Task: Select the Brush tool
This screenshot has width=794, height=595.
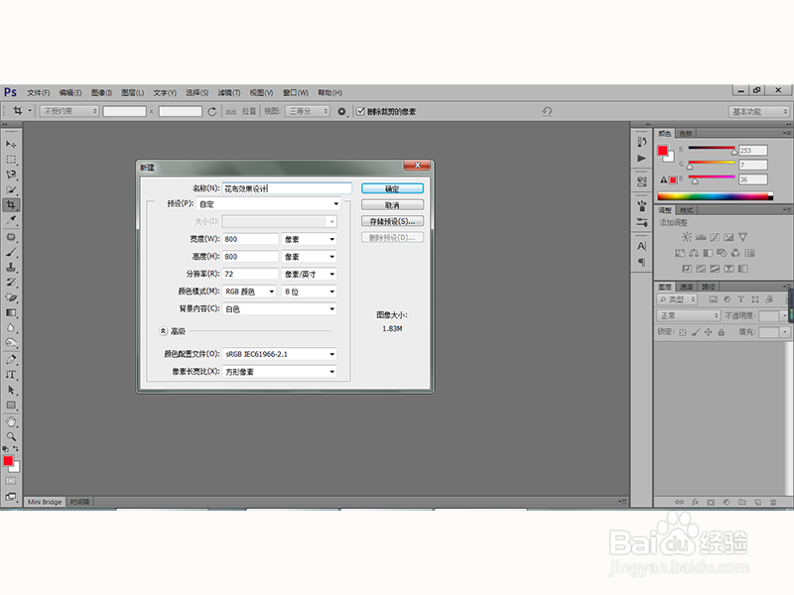Action: (11, 252)
